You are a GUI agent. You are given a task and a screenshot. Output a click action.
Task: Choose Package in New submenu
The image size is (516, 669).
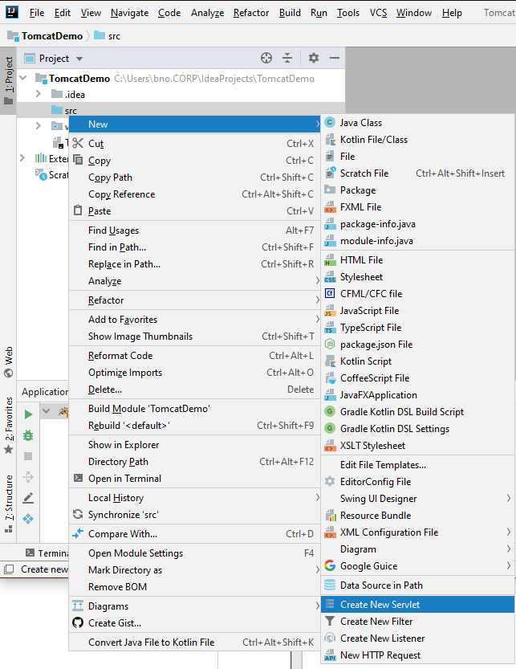(x=417, y=190)
